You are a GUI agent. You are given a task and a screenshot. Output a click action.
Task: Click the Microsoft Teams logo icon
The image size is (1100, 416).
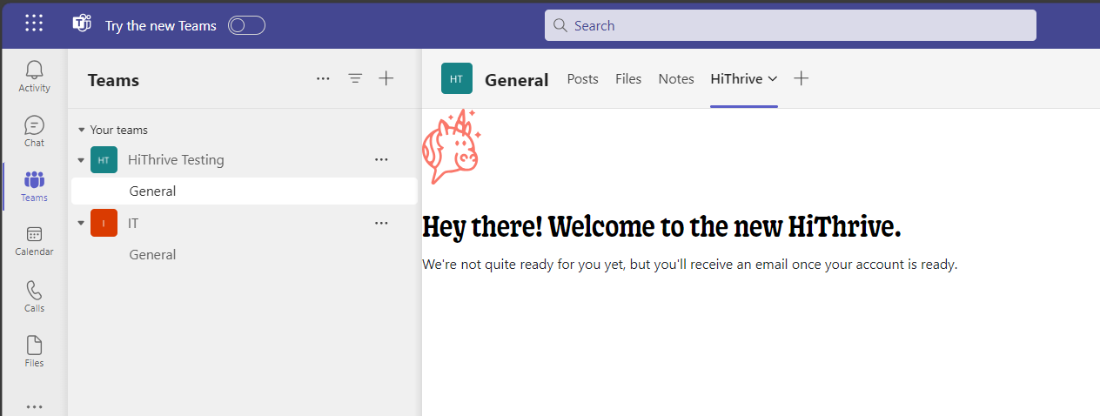[x=82, y=23]
